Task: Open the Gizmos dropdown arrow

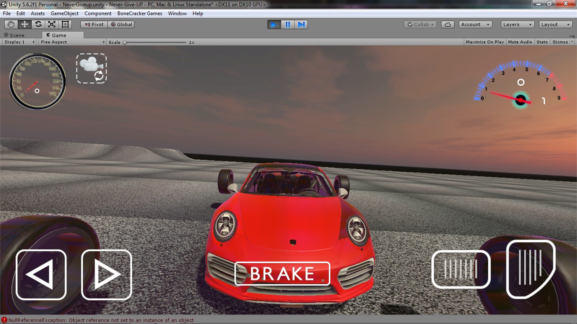Action: (x=572, y=42)
